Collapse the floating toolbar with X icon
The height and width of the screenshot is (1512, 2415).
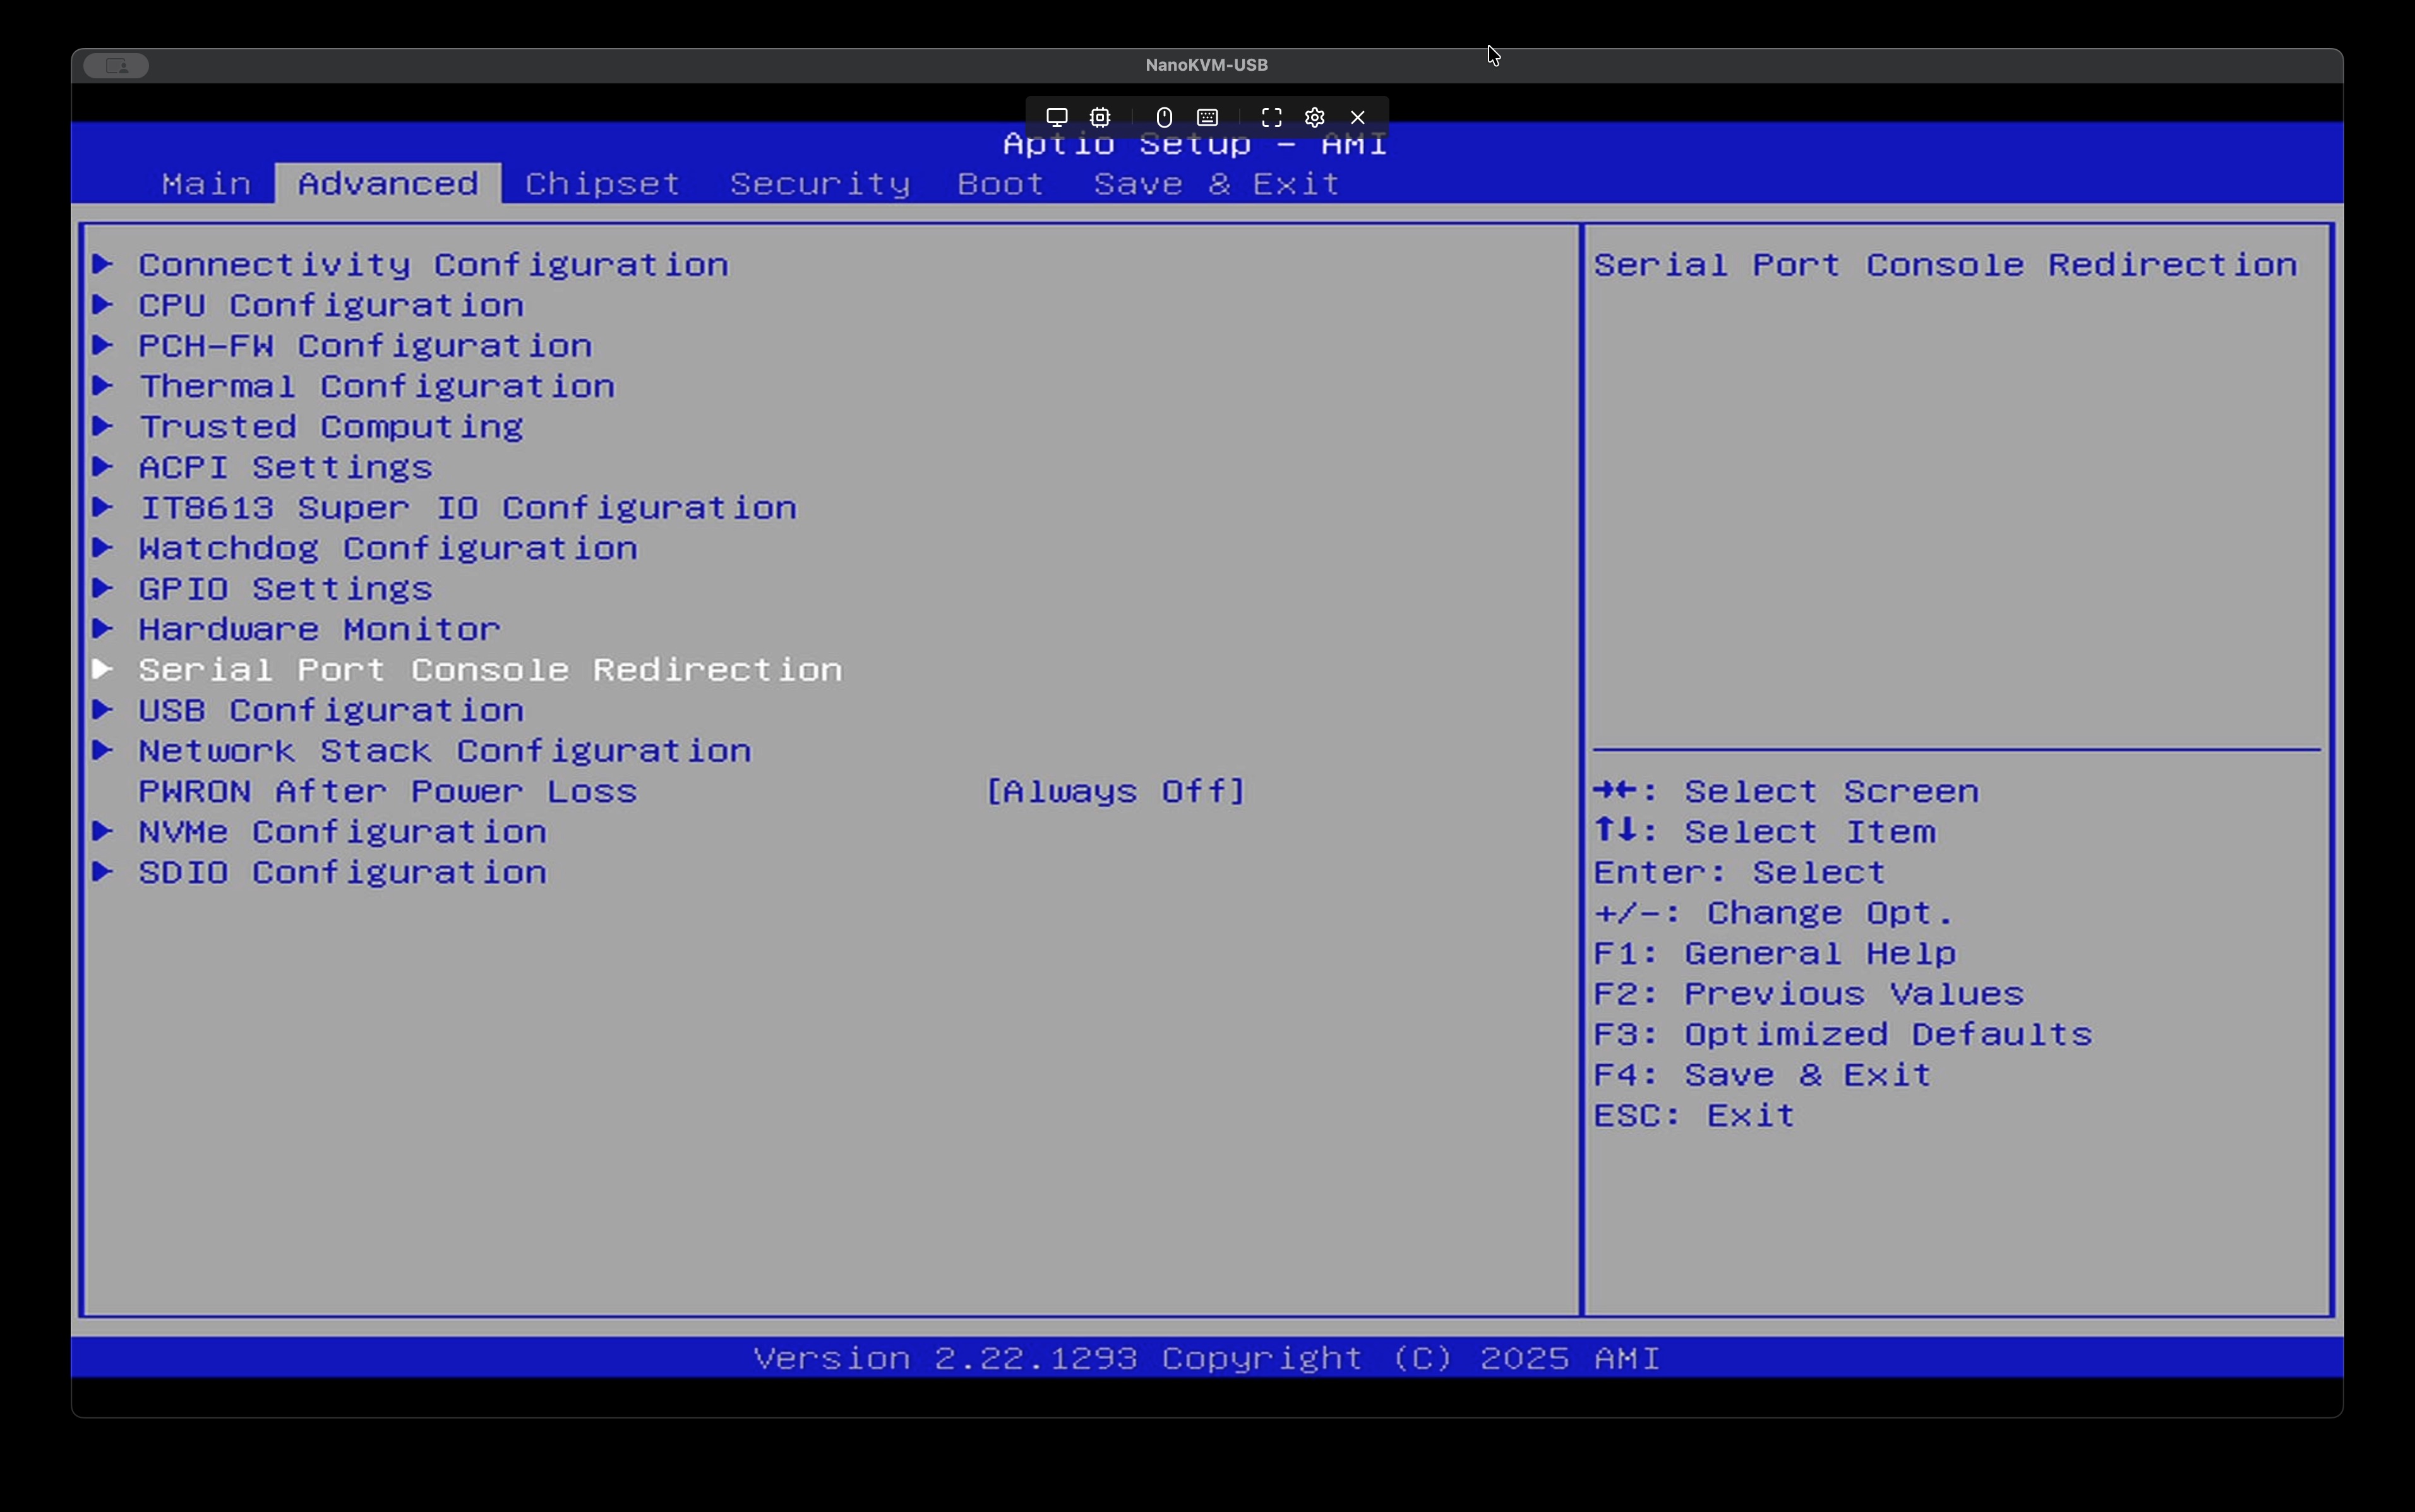coord(1358,117)
